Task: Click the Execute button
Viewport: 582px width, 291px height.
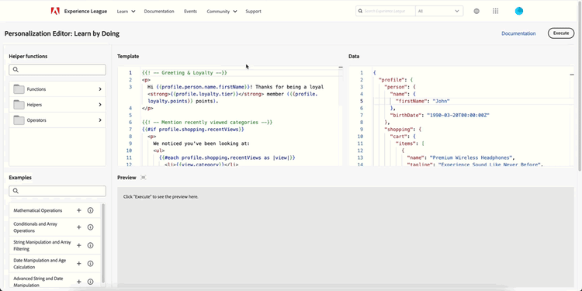Action: (561, 33)
